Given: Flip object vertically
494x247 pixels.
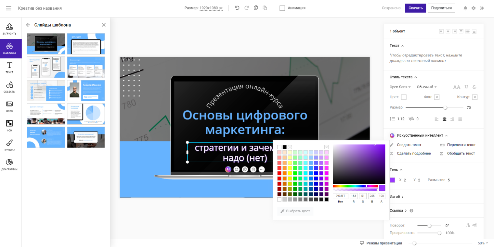Looking at the screenshot, I should [474, 225].
